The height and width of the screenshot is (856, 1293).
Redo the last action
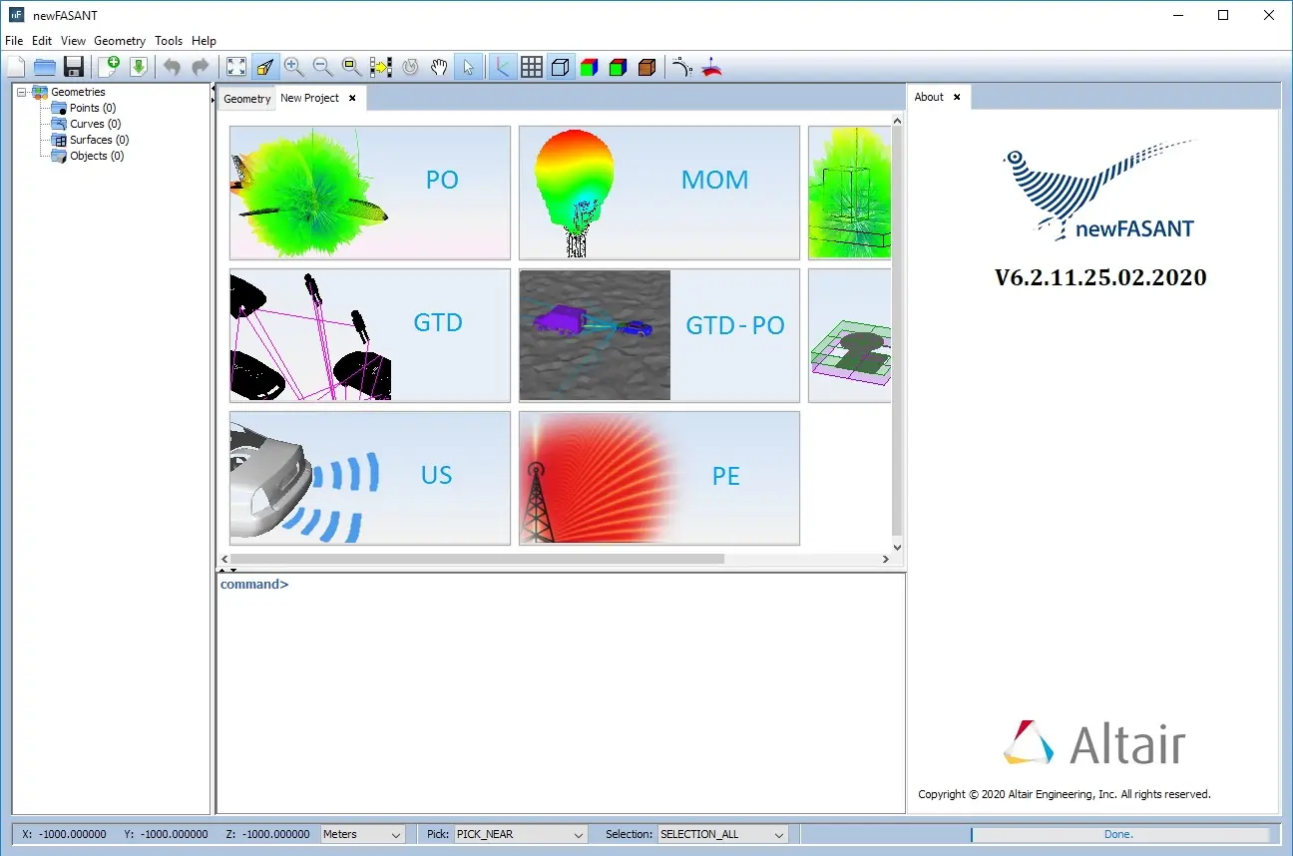(x=201, y=67)
